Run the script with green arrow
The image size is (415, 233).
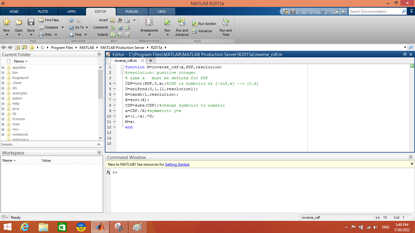(x=167, y=22)
